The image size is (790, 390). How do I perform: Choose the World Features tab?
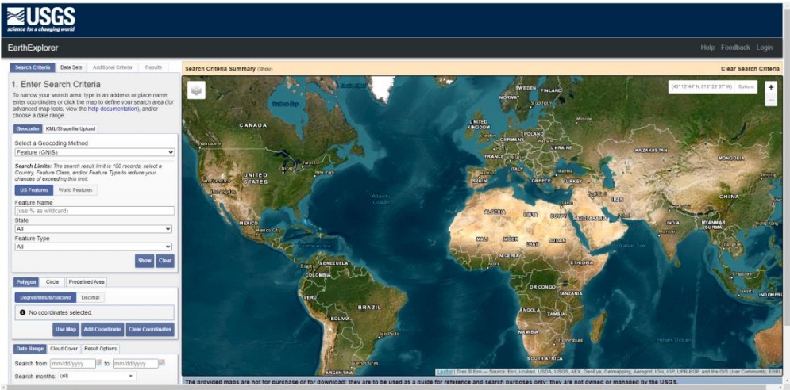(75, 190)
